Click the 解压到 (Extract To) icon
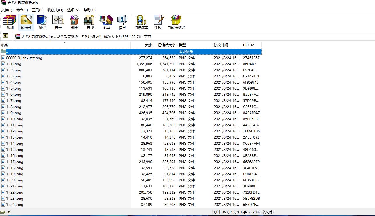Screen dimensions: 375x216 click(26, 22)
